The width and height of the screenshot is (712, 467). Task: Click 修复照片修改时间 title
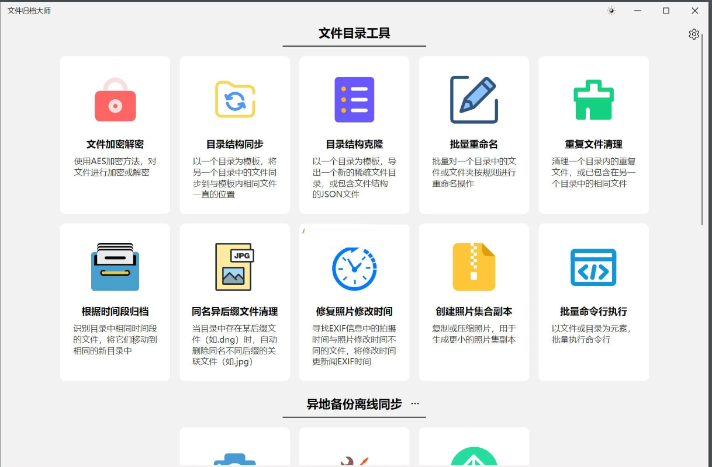[354, 312]
